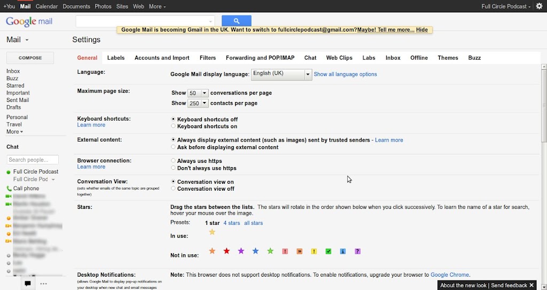The width and height of the screenshot is (547, 290).
Task: Click the green phone Call phone icon
Action: click(x=9, y=189)
